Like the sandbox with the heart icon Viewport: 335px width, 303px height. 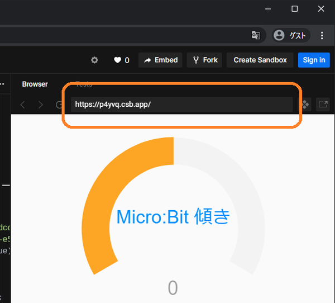click(x=117, y=60)
